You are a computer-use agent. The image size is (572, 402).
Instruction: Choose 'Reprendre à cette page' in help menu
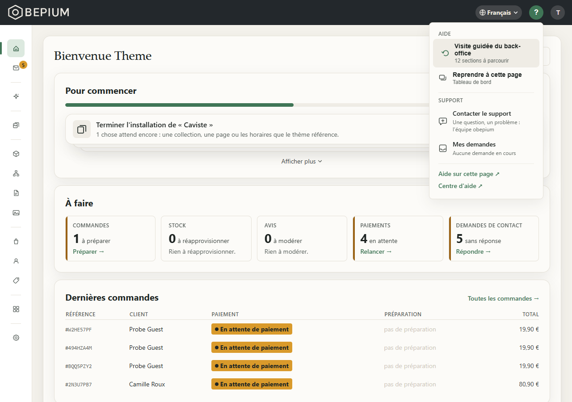pyautogui.click(x=486, y=78)
